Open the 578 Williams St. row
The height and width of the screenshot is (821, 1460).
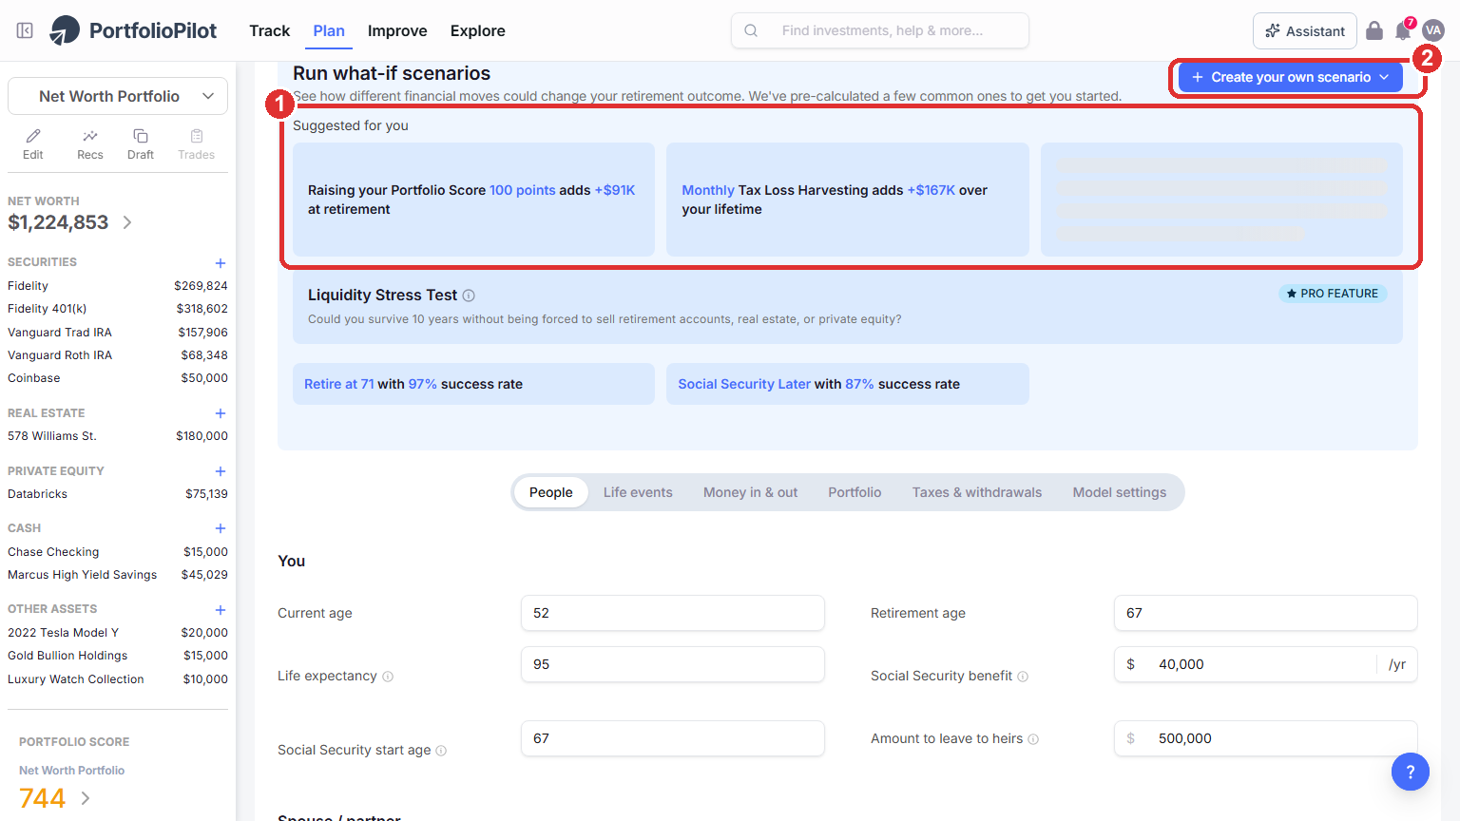[118, 436]
